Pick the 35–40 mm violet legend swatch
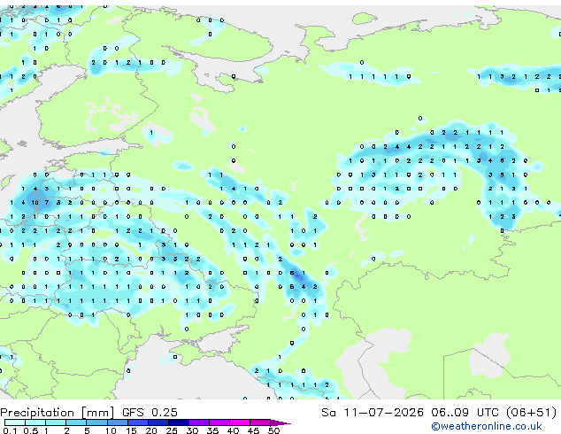Viewport: 561px width, 434px height. coord(219,422)
